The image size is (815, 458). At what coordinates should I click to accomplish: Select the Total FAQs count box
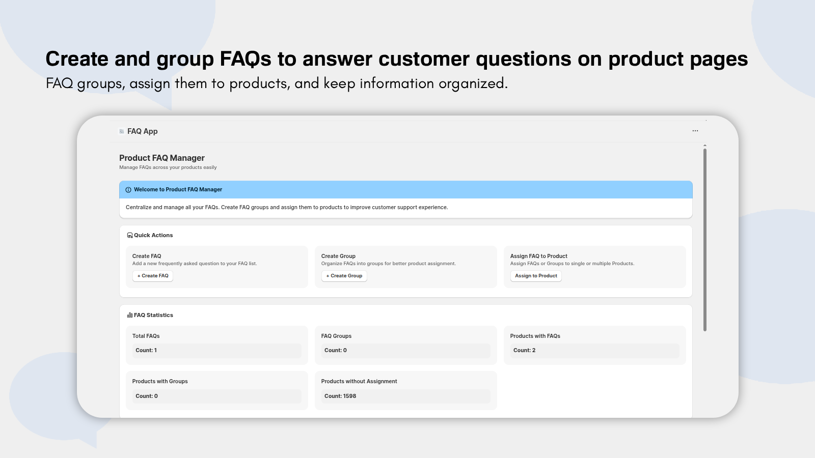click(x=216, y=351)
